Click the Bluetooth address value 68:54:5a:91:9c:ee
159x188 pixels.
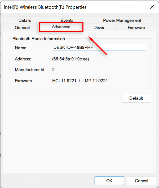pyautogui.click(x=70, y=59)
